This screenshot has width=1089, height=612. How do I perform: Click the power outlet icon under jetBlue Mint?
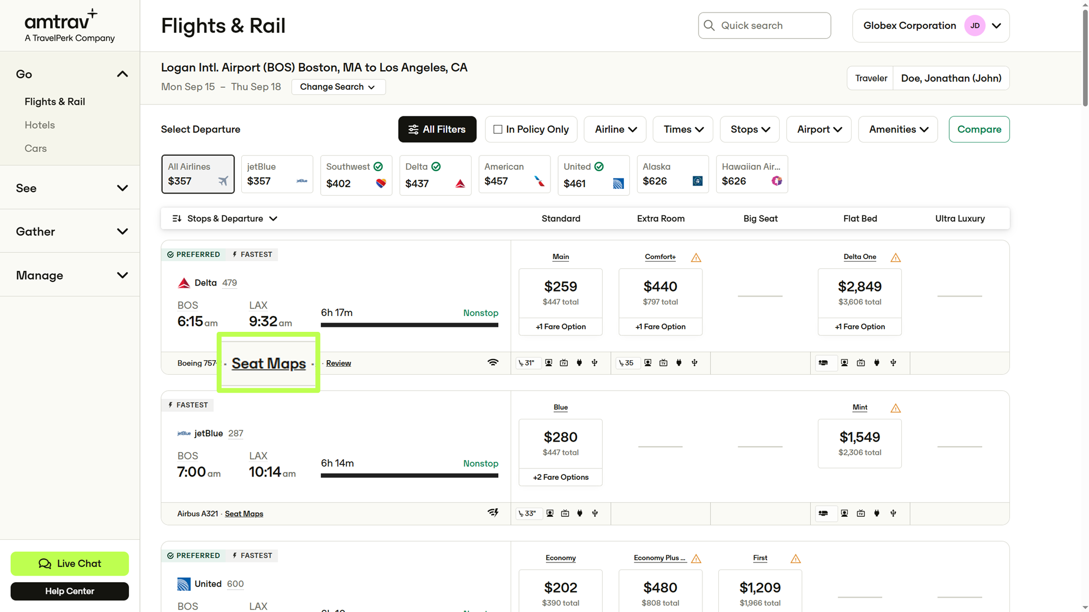pyautogui.click(x=877, y=513)
